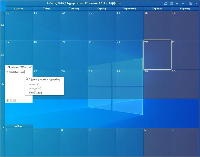Select July day cell 5
This screenshot has width=200, height=157.
point(130,142)
